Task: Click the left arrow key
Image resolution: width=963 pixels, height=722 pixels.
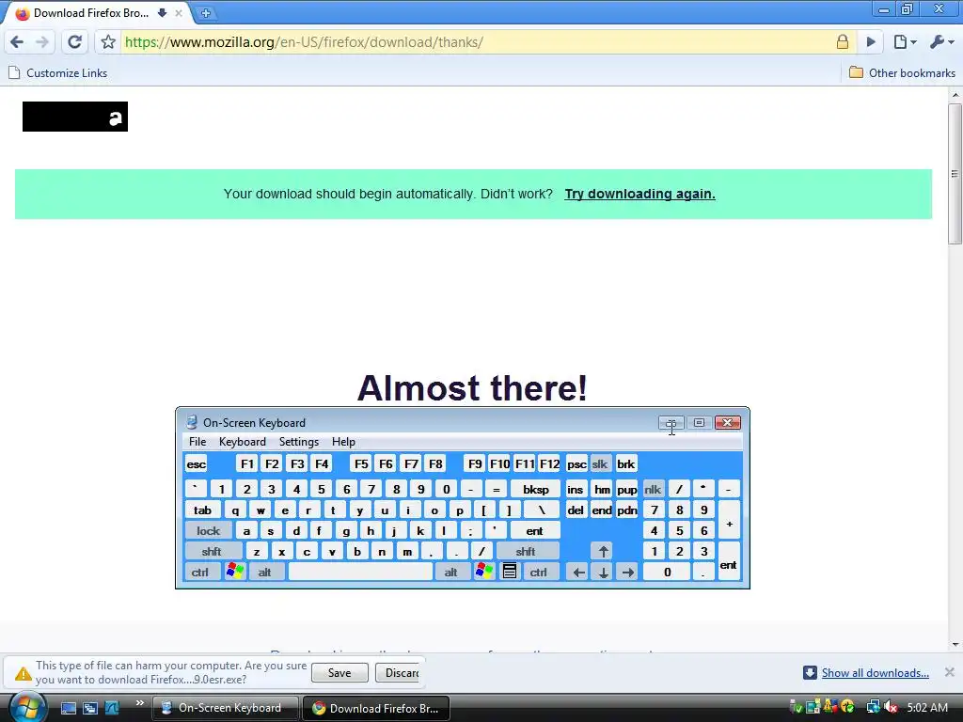Action: tap(578, 573)
